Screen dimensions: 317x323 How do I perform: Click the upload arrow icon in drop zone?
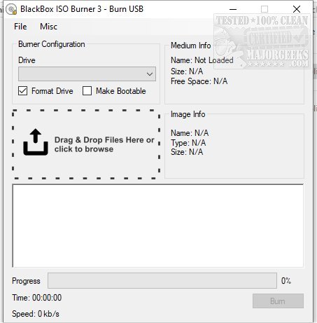click(36, 142)
